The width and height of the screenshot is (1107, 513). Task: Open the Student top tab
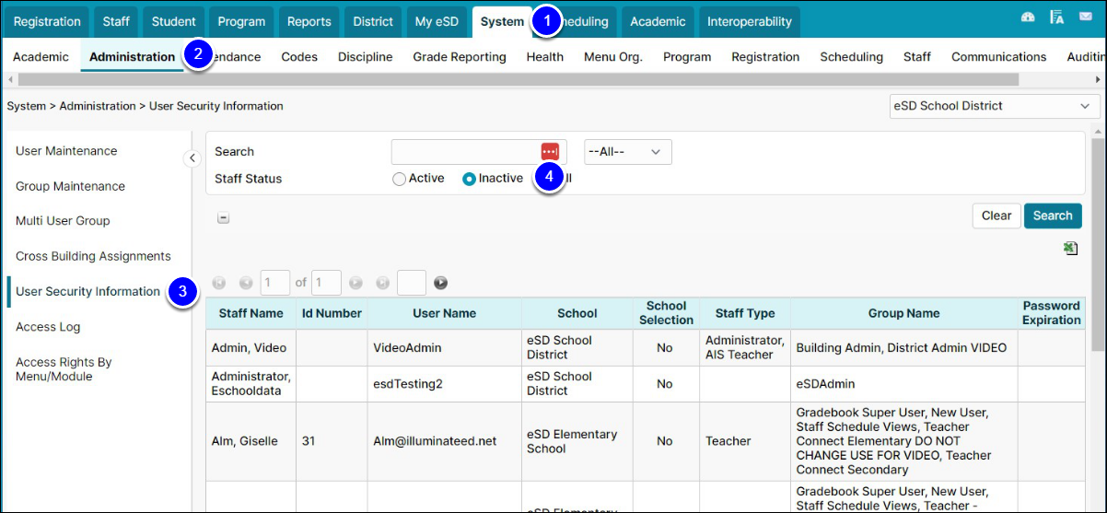pyautogui.click(x=174, y=21)
